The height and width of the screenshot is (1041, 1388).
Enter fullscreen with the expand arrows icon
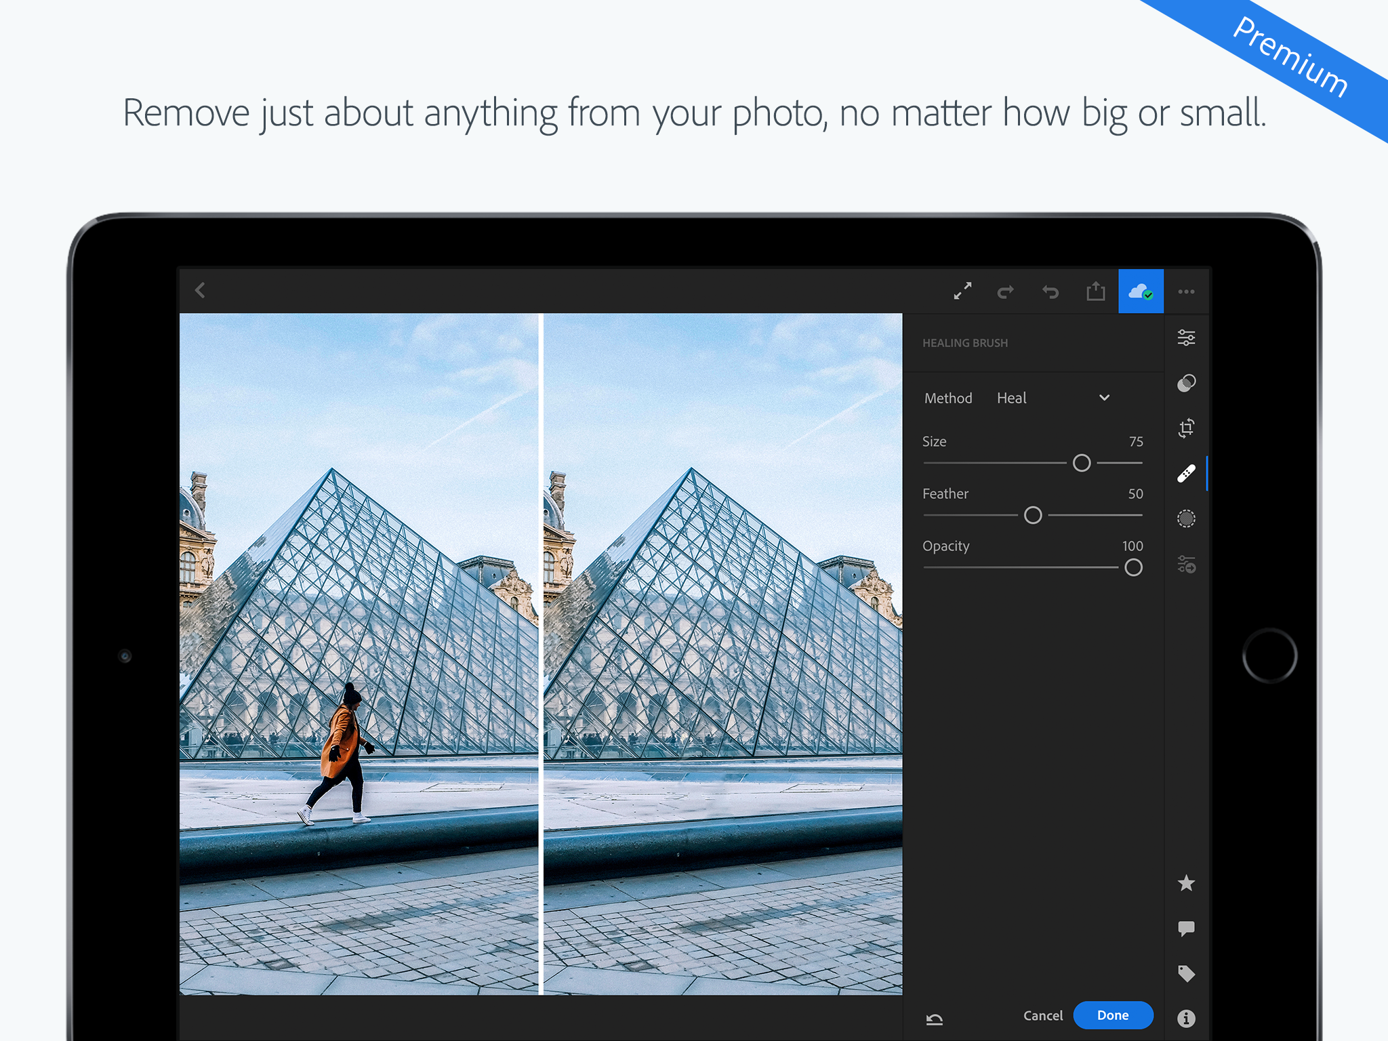coord(962,291)
